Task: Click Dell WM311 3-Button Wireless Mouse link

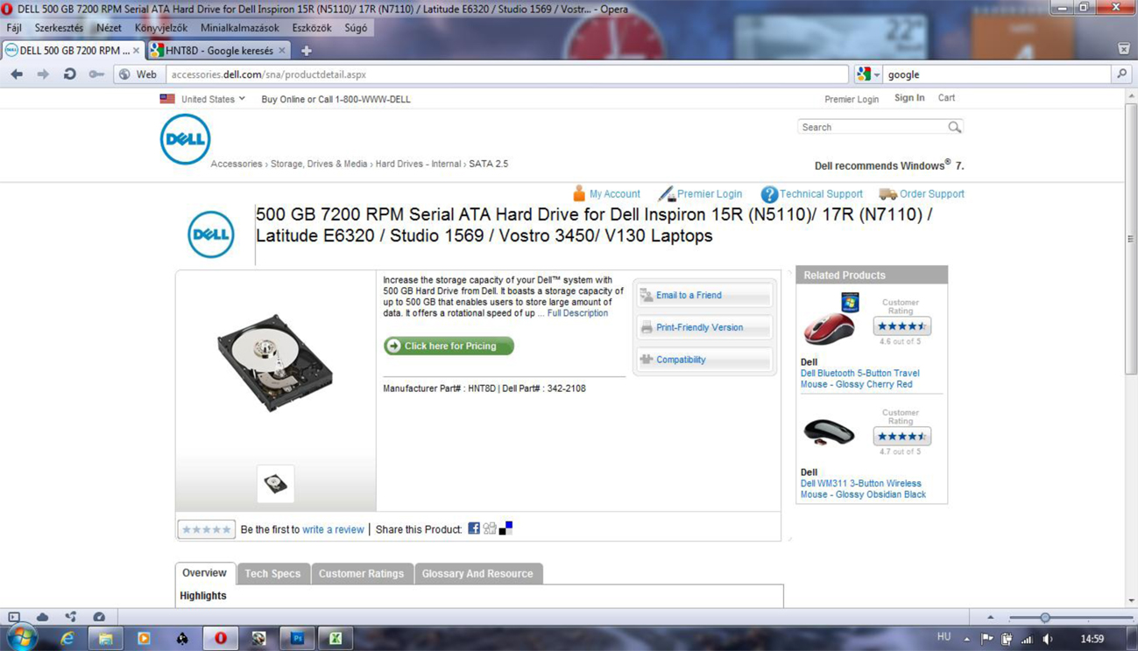Action: [863, 489]
